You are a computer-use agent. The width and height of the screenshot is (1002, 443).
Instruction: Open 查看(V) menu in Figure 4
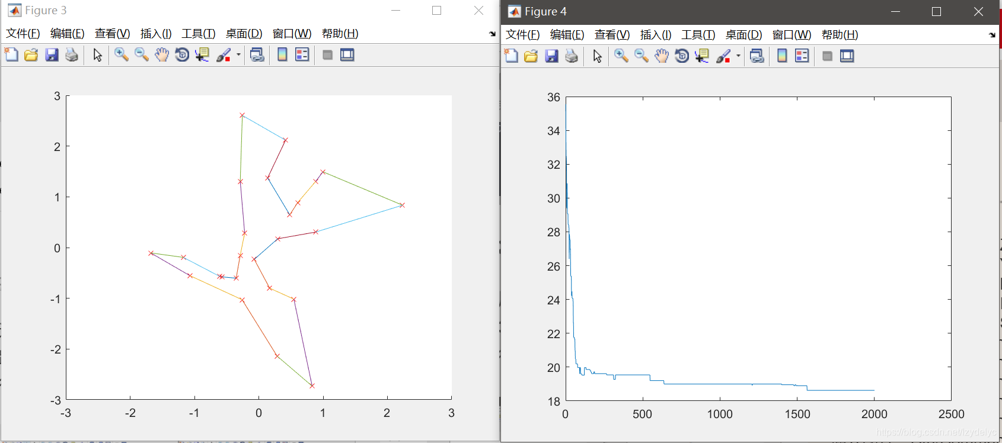click(x=612, y=35)
